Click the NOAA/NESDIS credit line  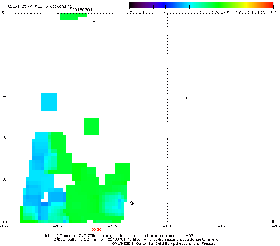[163, 244]
